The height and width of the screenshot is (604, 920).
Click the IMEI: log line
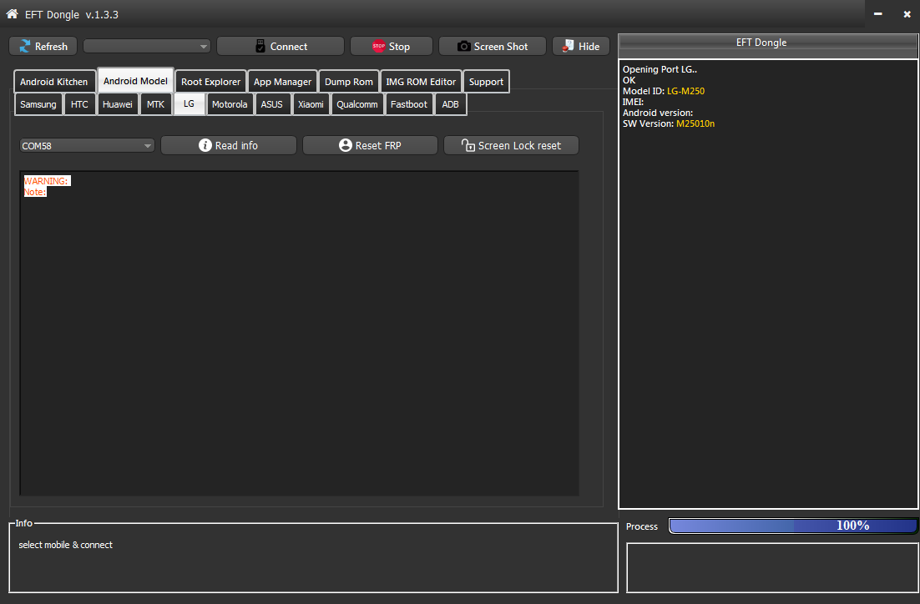pos(633,102)
